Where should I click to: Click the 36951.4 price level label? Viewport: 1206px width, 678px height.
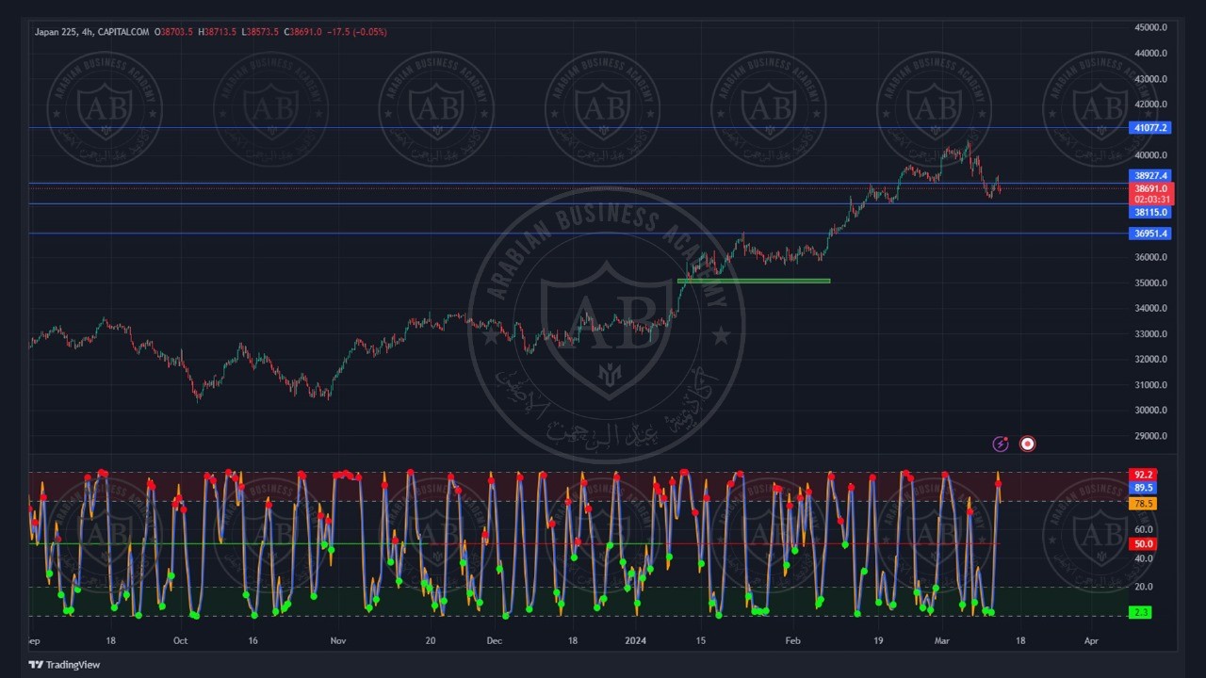click(1150, 234)
